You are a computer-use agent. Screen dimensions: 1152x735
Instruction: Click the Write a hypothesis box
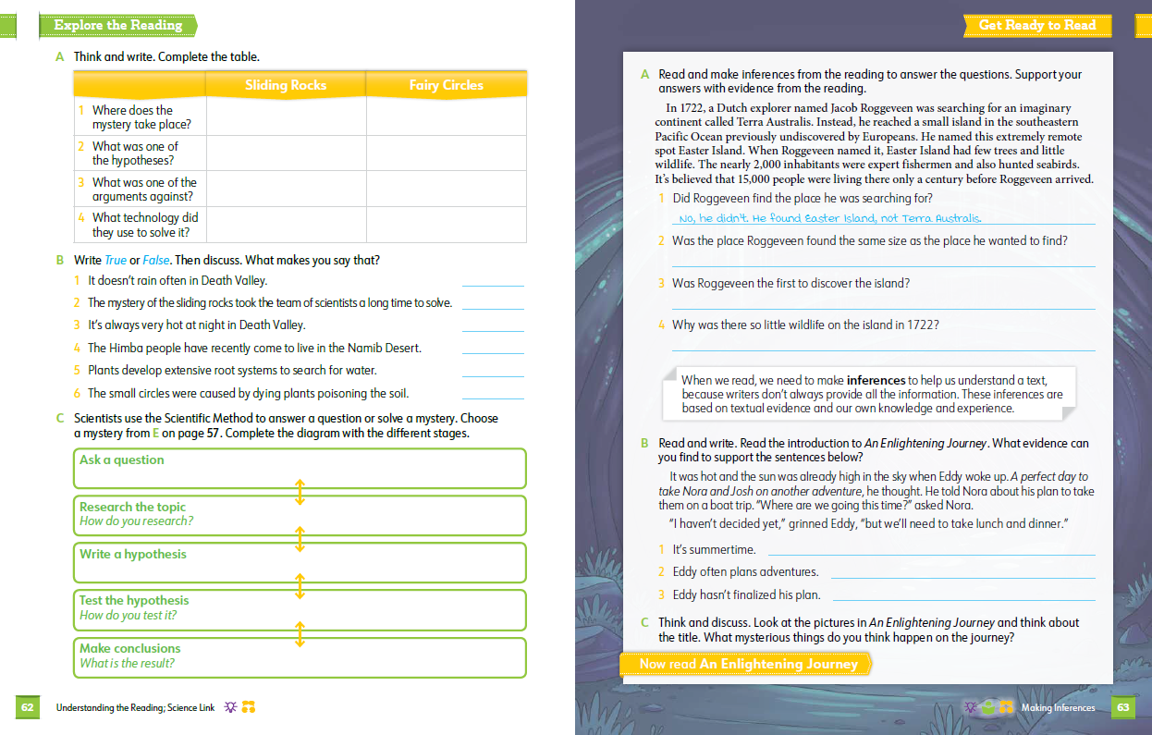click(300, 562)
